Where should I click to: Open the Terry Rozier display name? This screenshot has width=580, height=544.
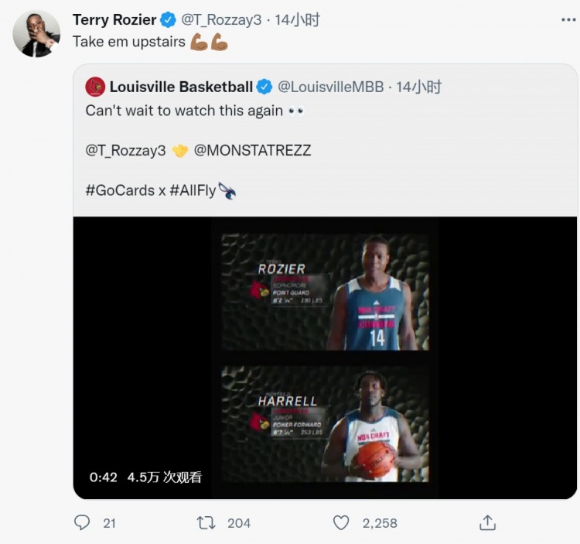tap(114, 19)
